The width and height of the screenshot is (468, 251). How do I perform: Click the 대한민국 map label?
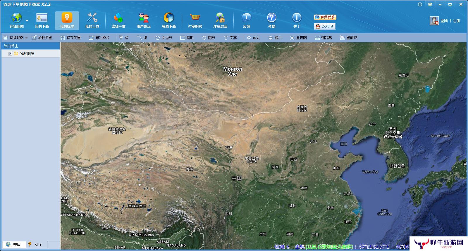[397, 166]
